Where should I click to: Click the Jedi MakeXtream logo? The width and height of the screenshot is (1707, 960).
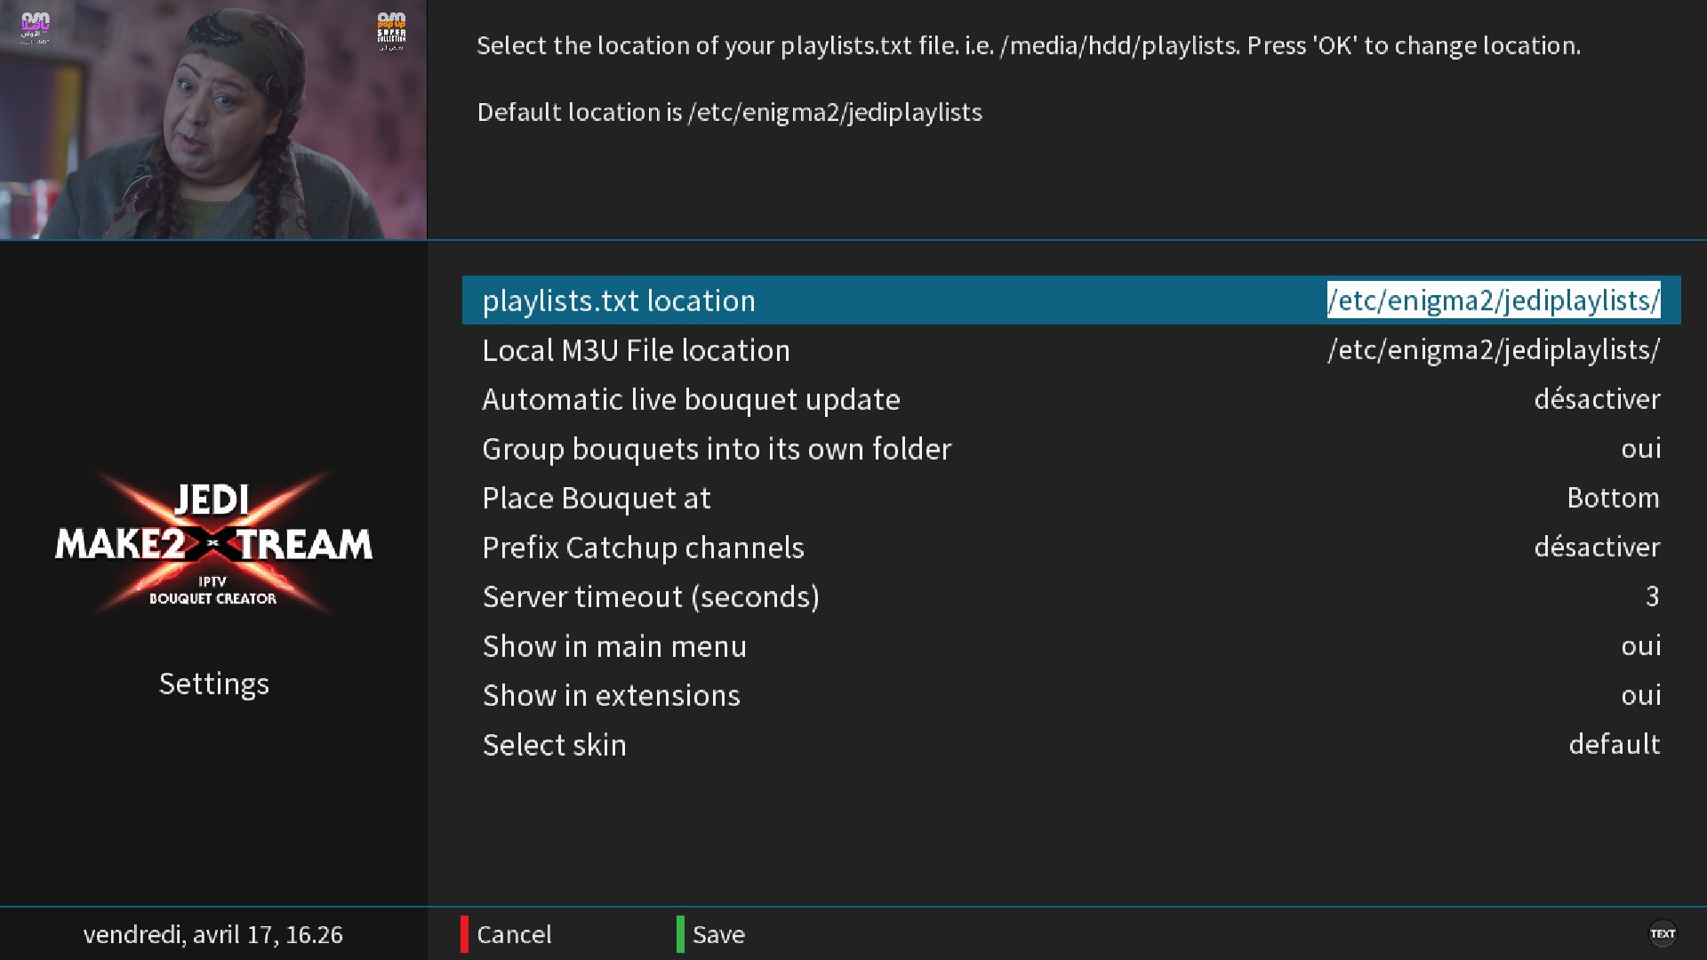click(213, 543)
